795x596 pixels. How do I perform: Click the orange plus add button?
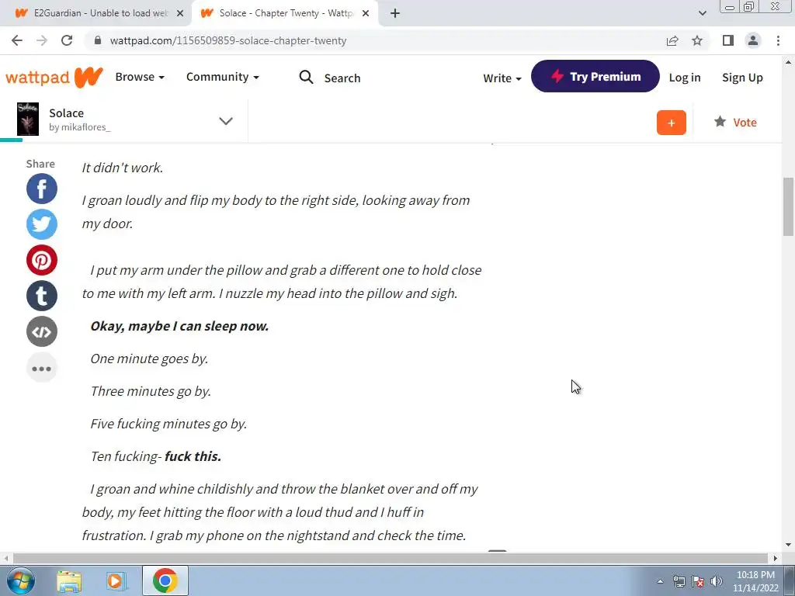(672, 123)
